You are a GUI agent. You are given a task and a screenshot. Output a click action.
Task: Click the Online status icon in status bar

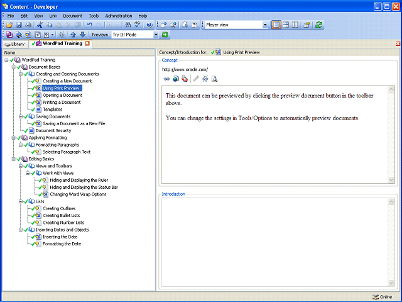click(x=376, y=297)
